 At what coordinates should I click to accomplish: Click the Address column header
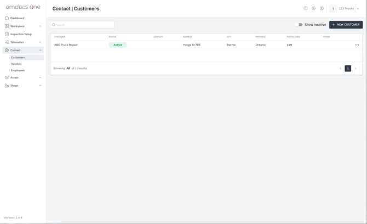(187, 37)
